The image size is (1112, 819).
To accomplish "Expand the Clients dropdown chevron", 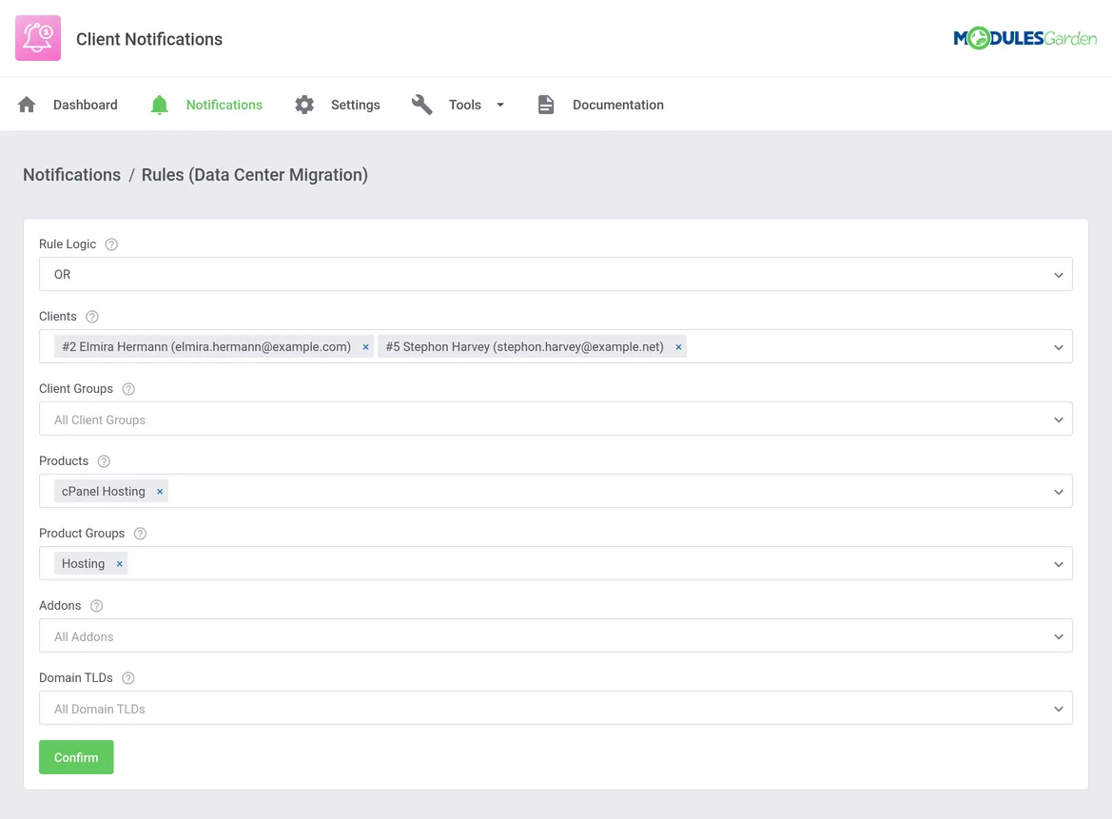I will [1058, 347].
